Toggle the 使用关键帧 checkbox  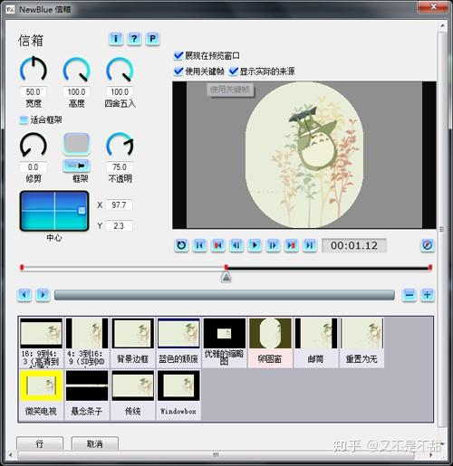178,71
